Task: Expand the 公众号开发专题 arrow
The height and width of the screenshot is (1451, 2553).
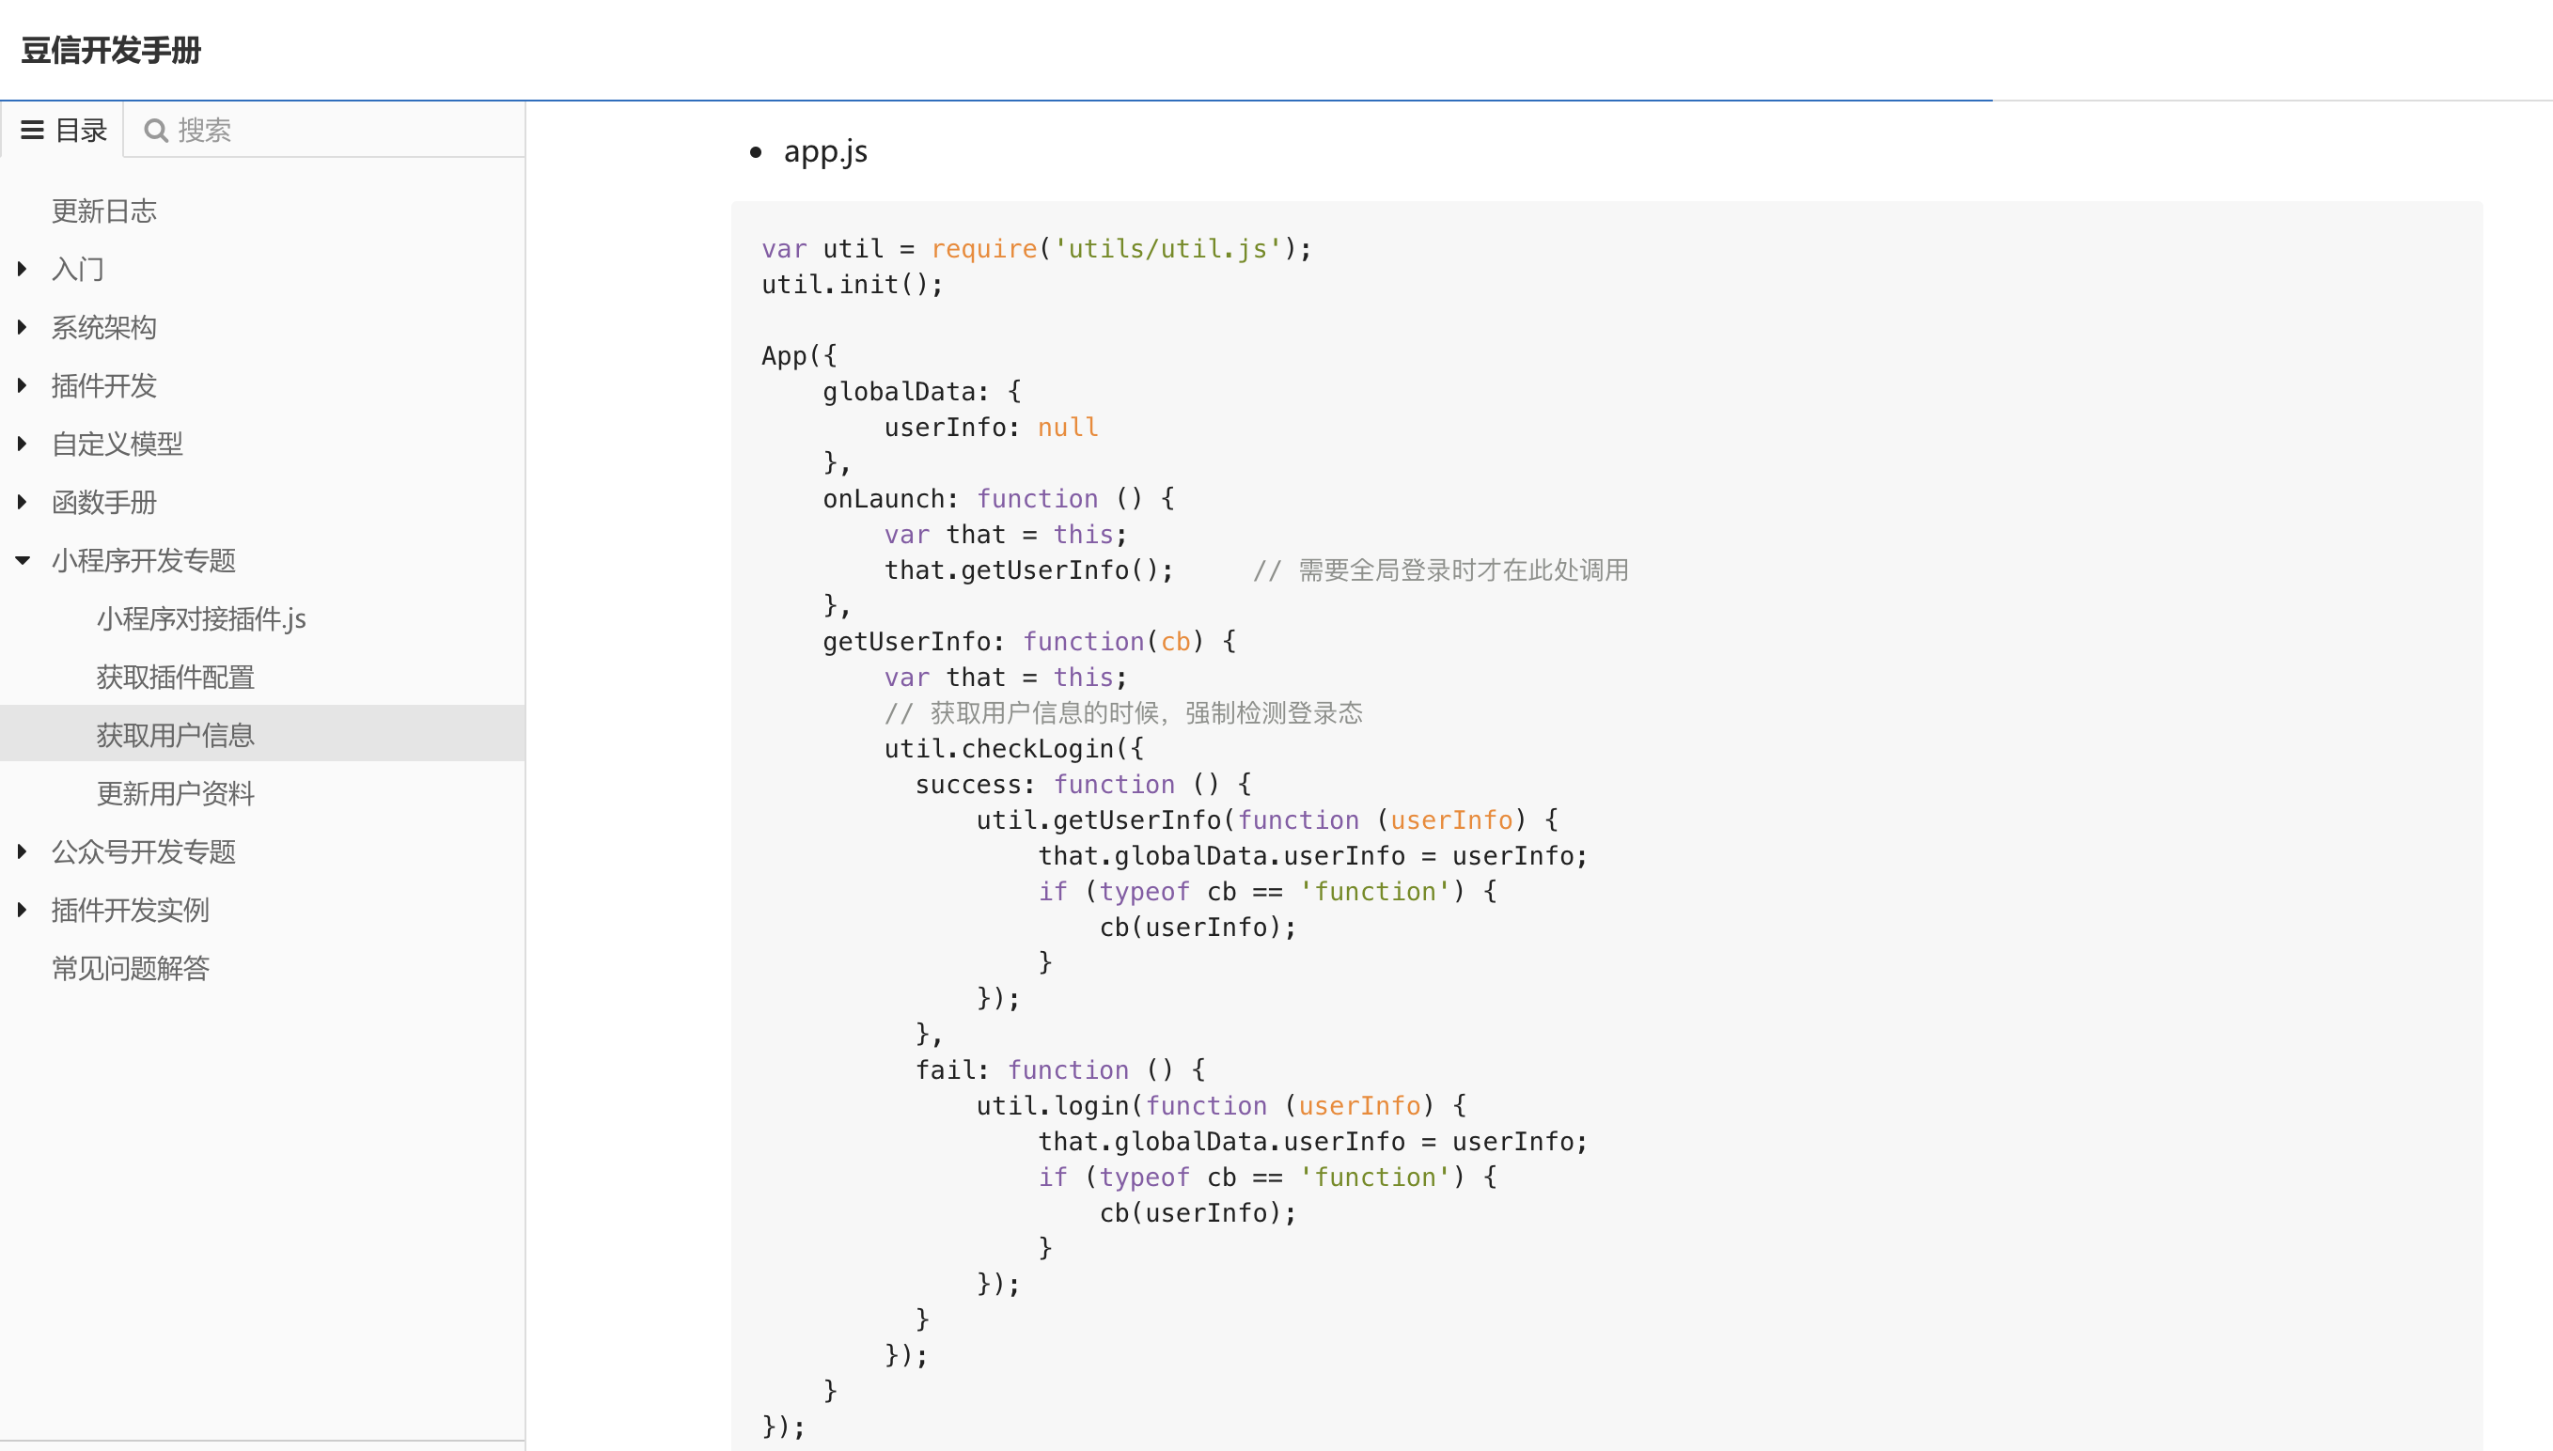Action: tap(22, 851)
